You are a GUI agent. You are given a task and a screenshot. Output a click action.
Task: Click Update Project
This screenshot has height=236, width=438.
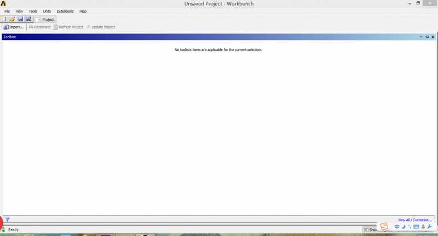pos(101,27)
